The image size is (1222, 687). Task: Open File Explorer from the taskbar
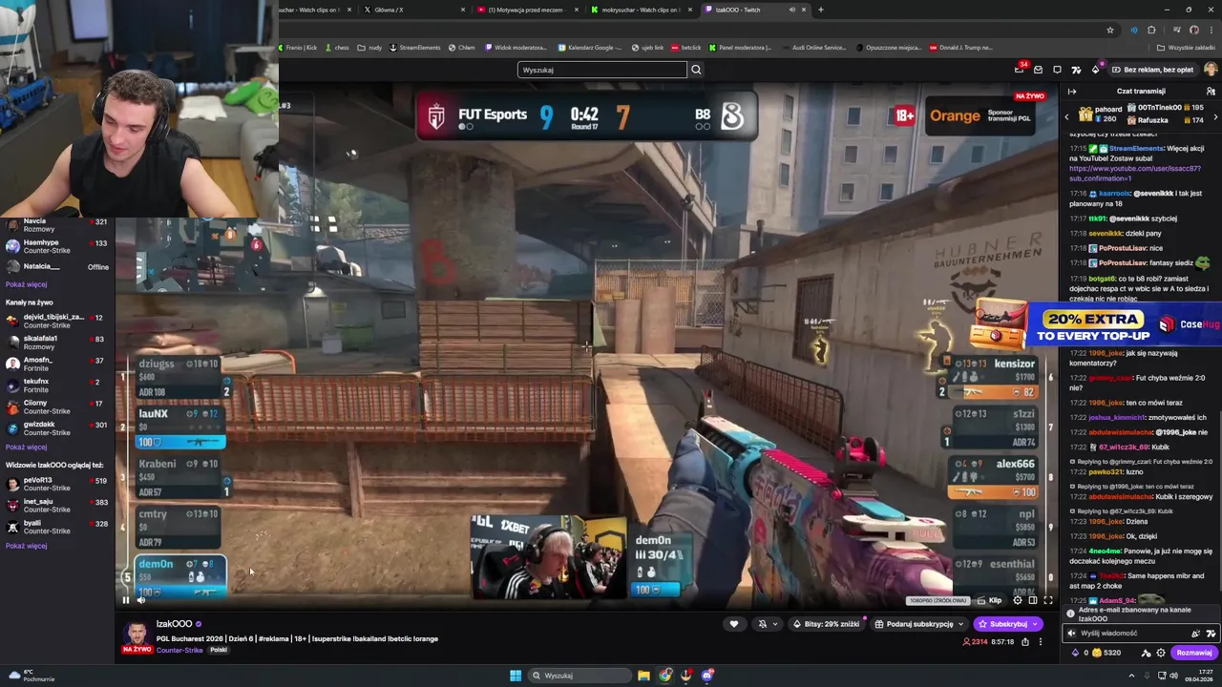click(x=644, y=676)
